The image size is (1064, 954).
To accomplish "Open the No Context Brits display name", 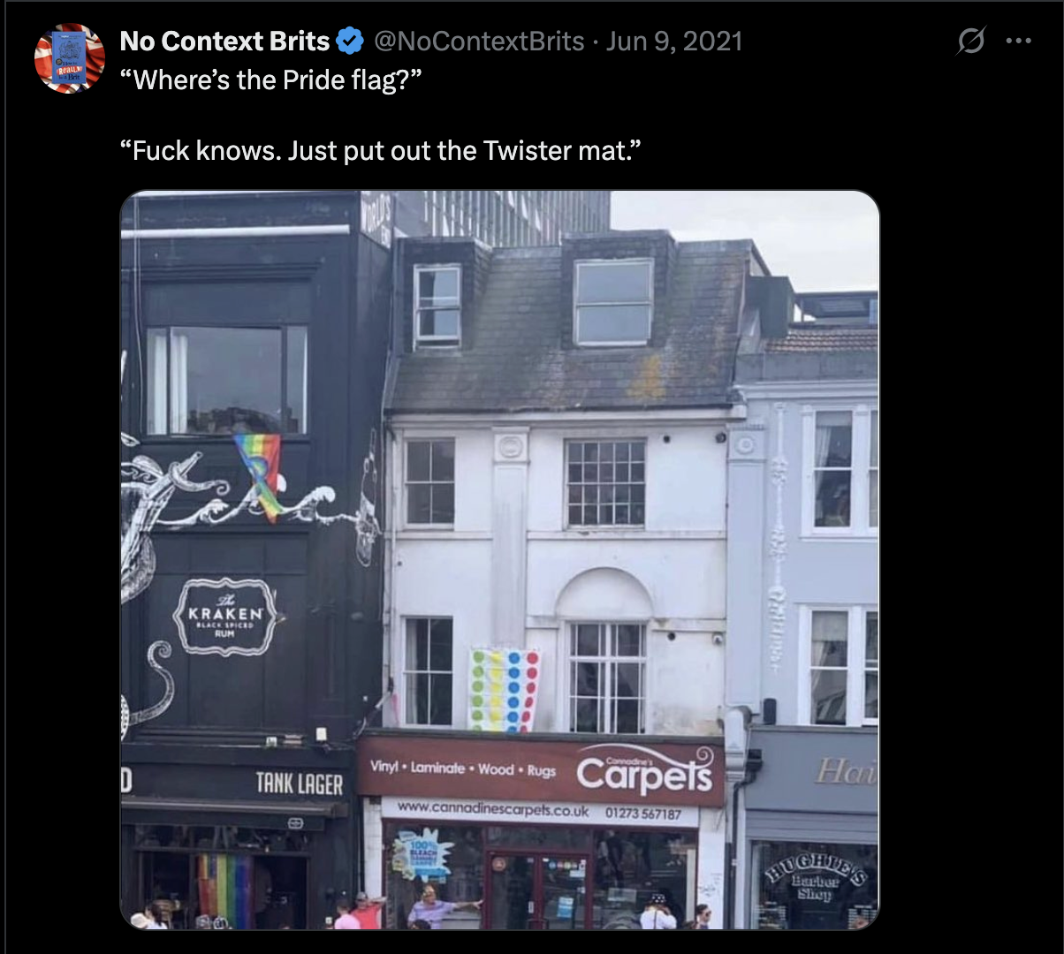I will pos(224,41).
